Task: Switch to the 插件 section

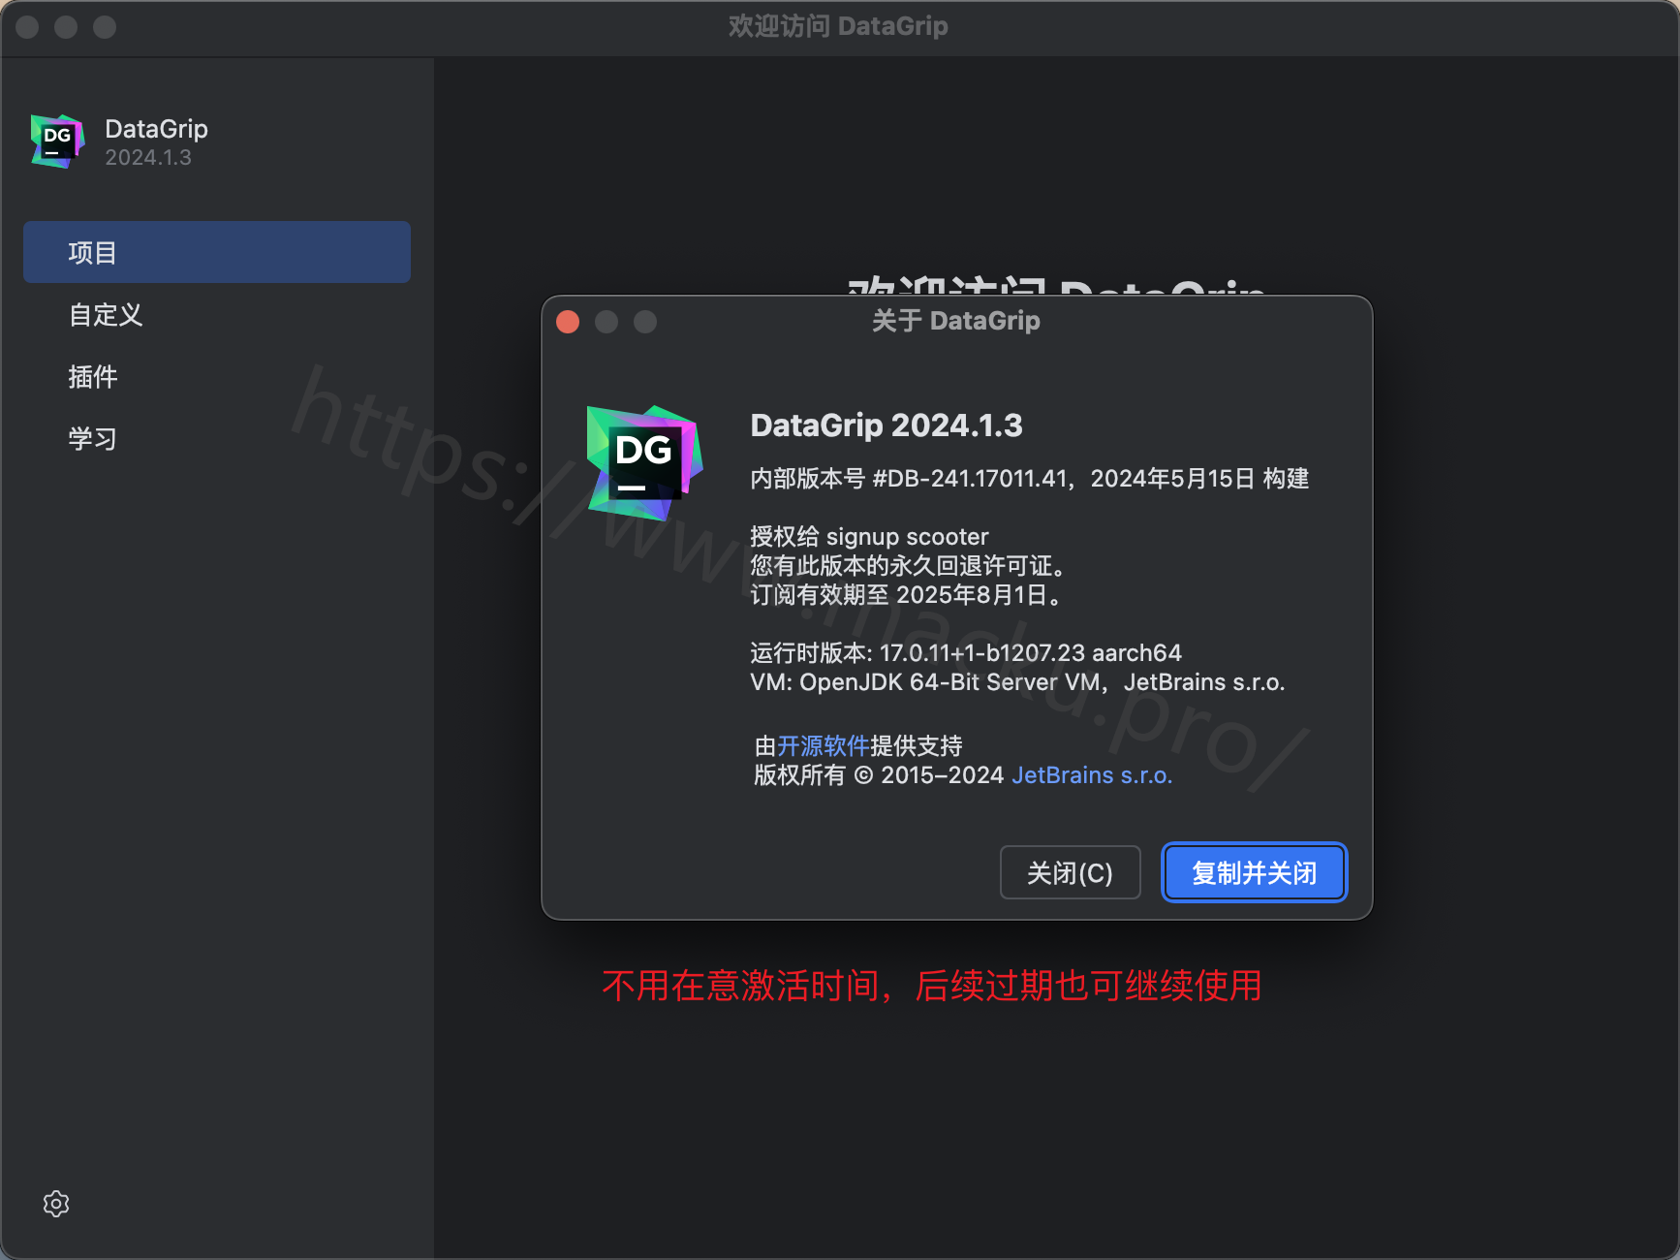Action: (93, 376)
